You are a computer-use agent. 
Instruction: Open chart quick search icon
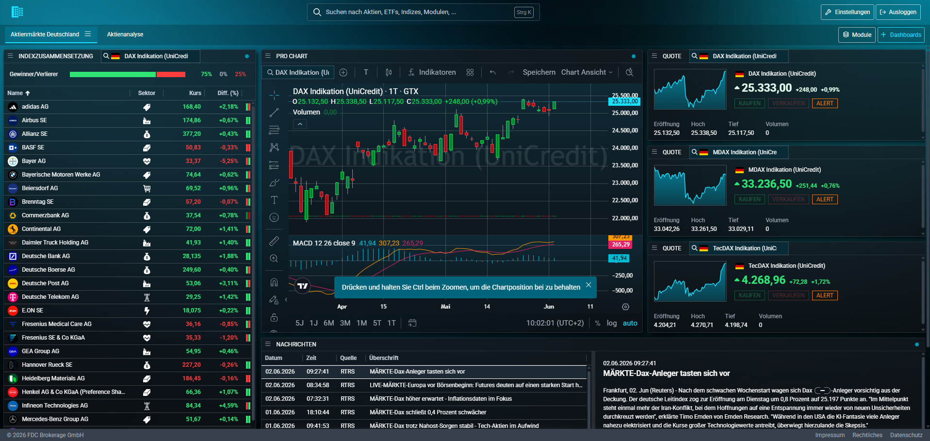click(630, 72)
